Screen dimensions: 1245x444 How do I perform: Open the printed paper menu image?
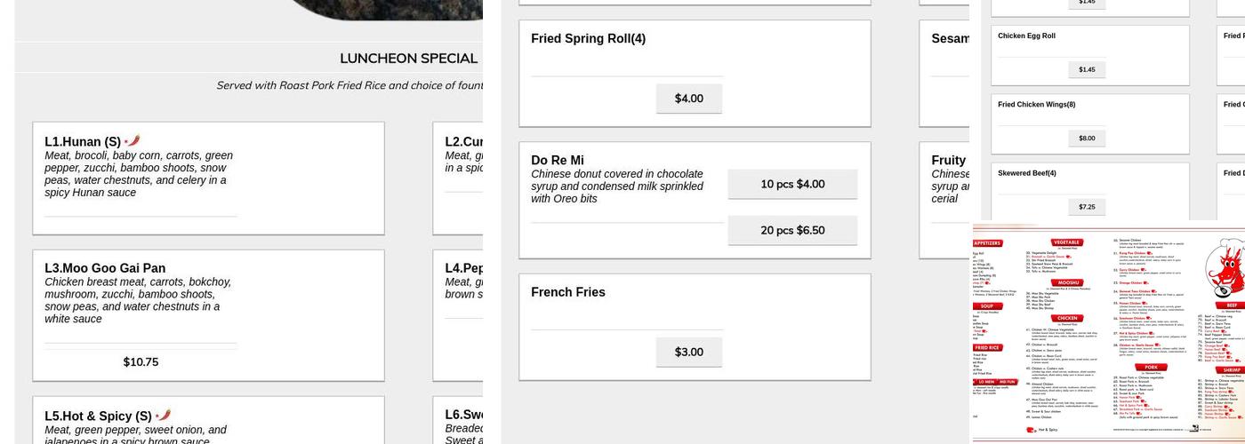click(x=1108, y=334)
